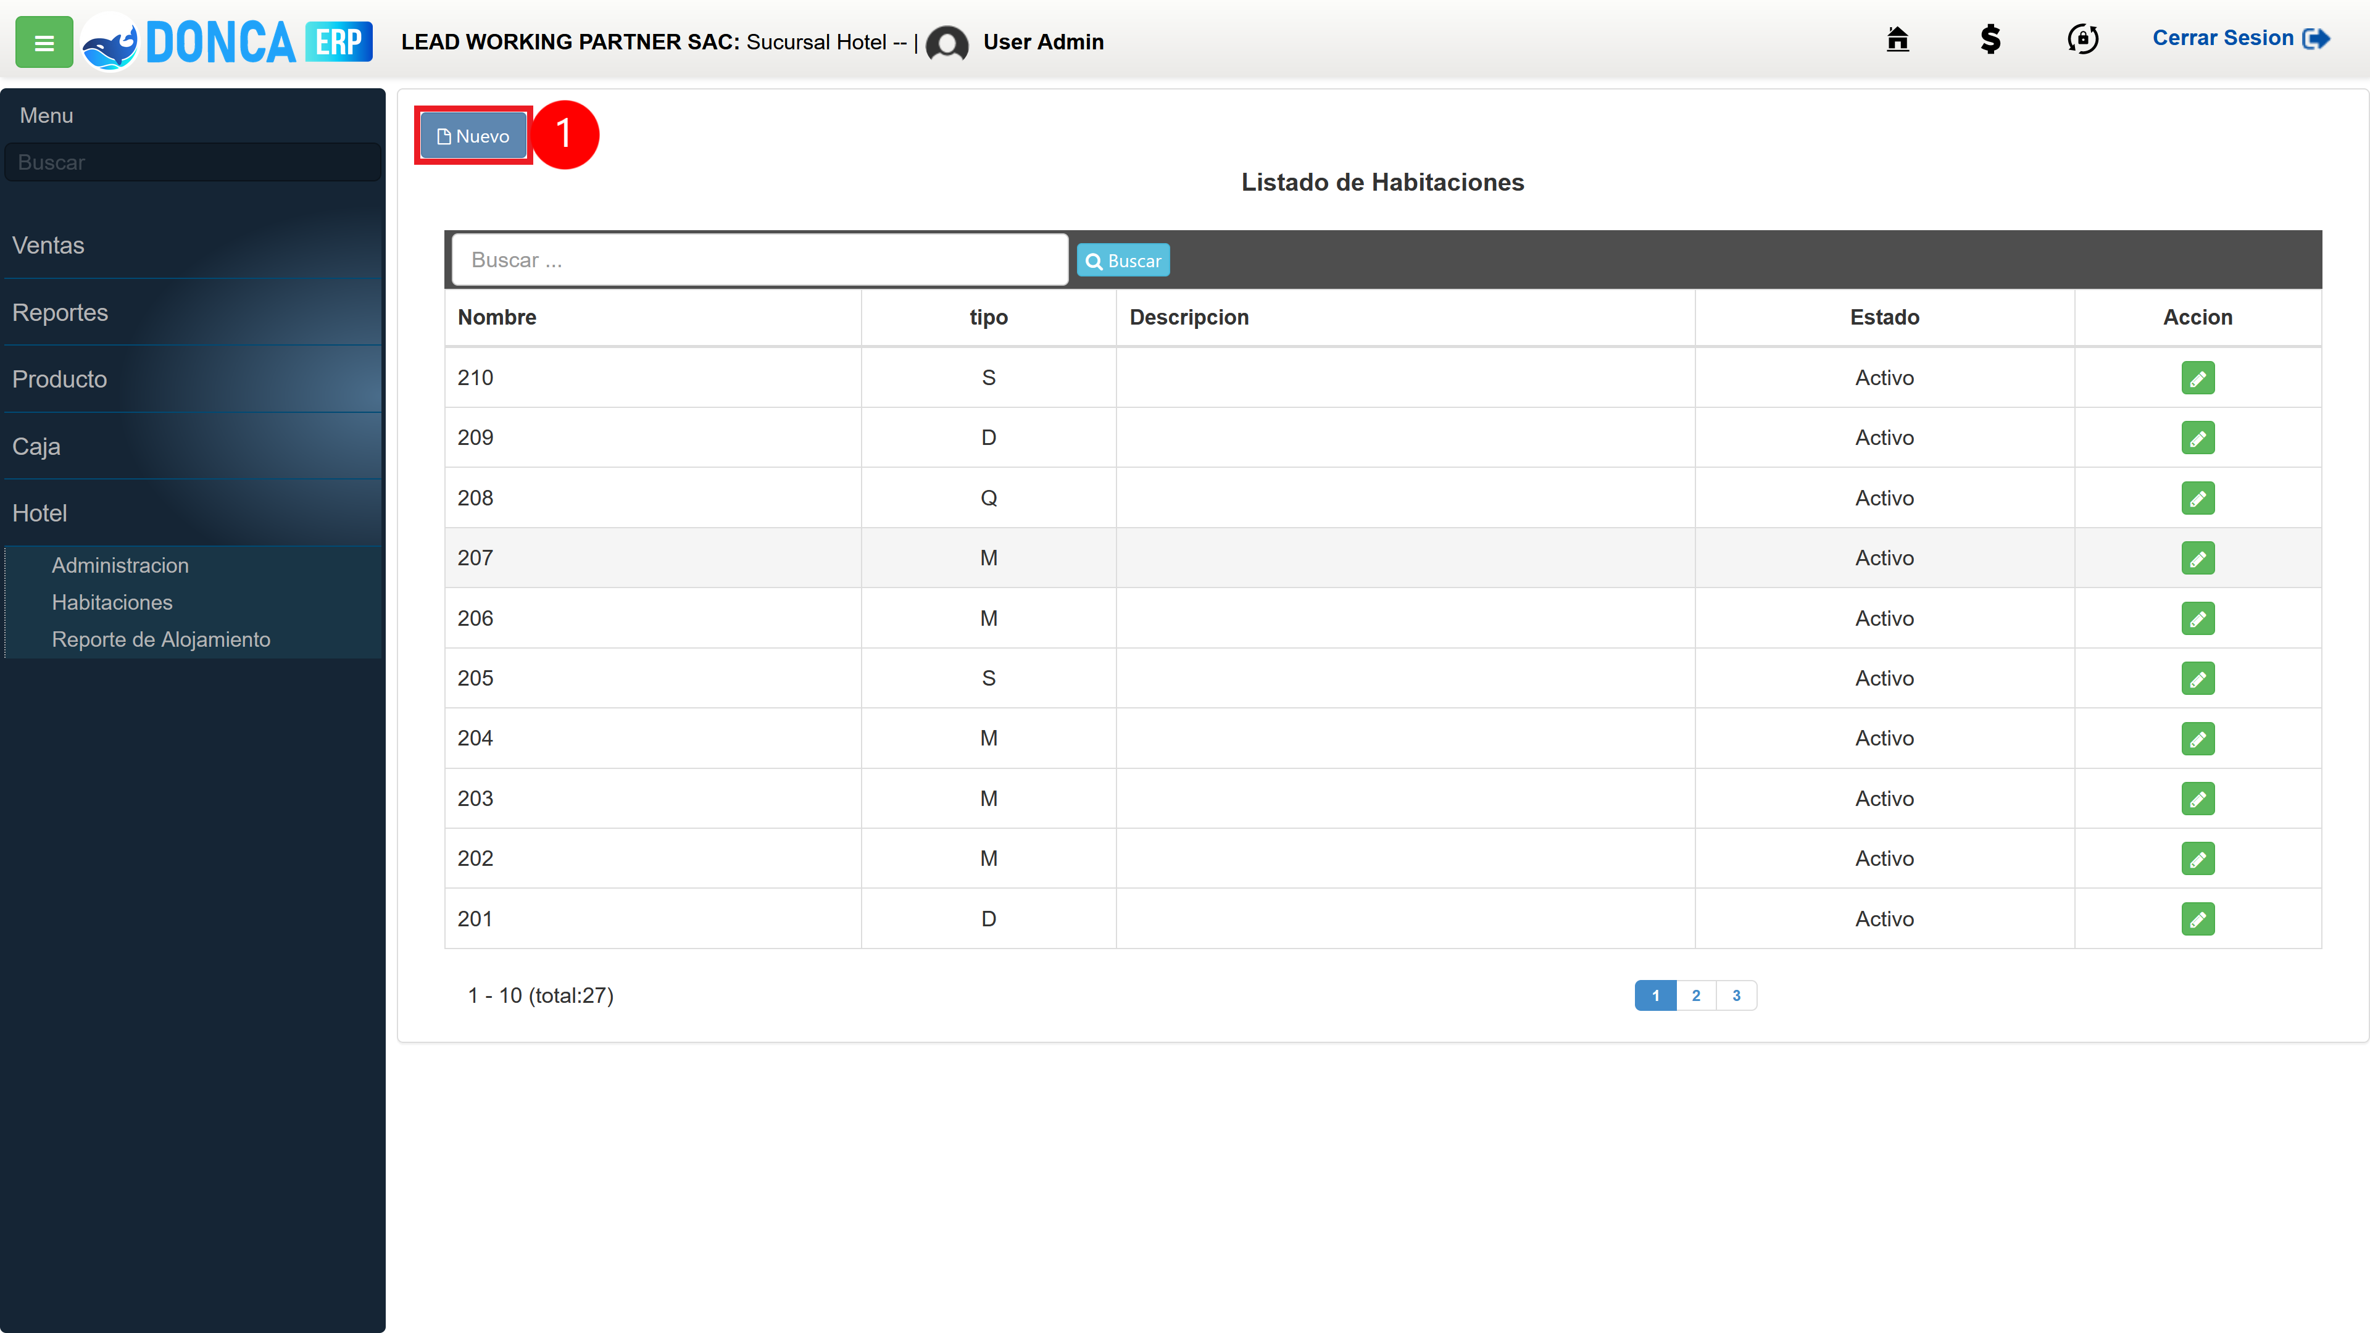Click the Estado column header
Image resolution: width=2370 pixels, height=1333 pixels.
[1884, 317]
